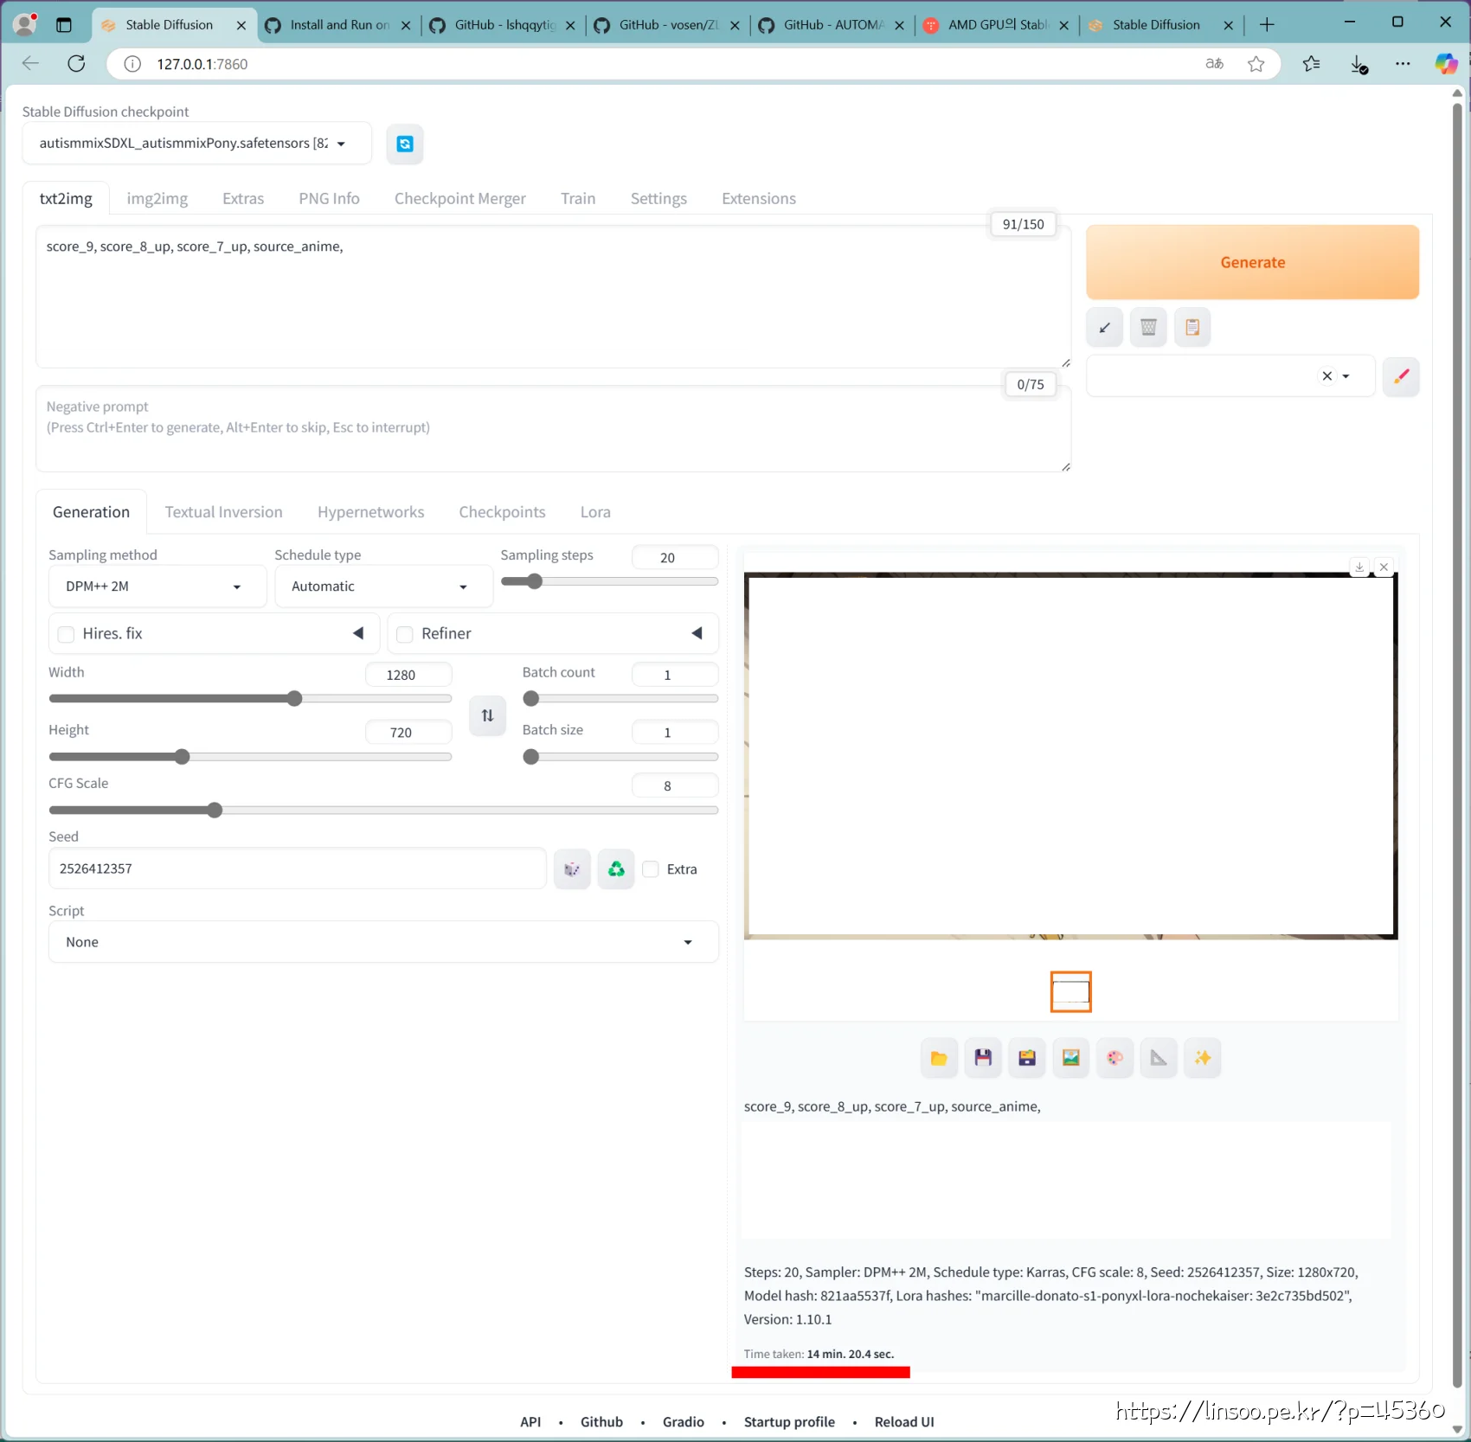This screenshot has height=1442, width=1471.
Task: Close image preview X icon
Action: 1384,567
